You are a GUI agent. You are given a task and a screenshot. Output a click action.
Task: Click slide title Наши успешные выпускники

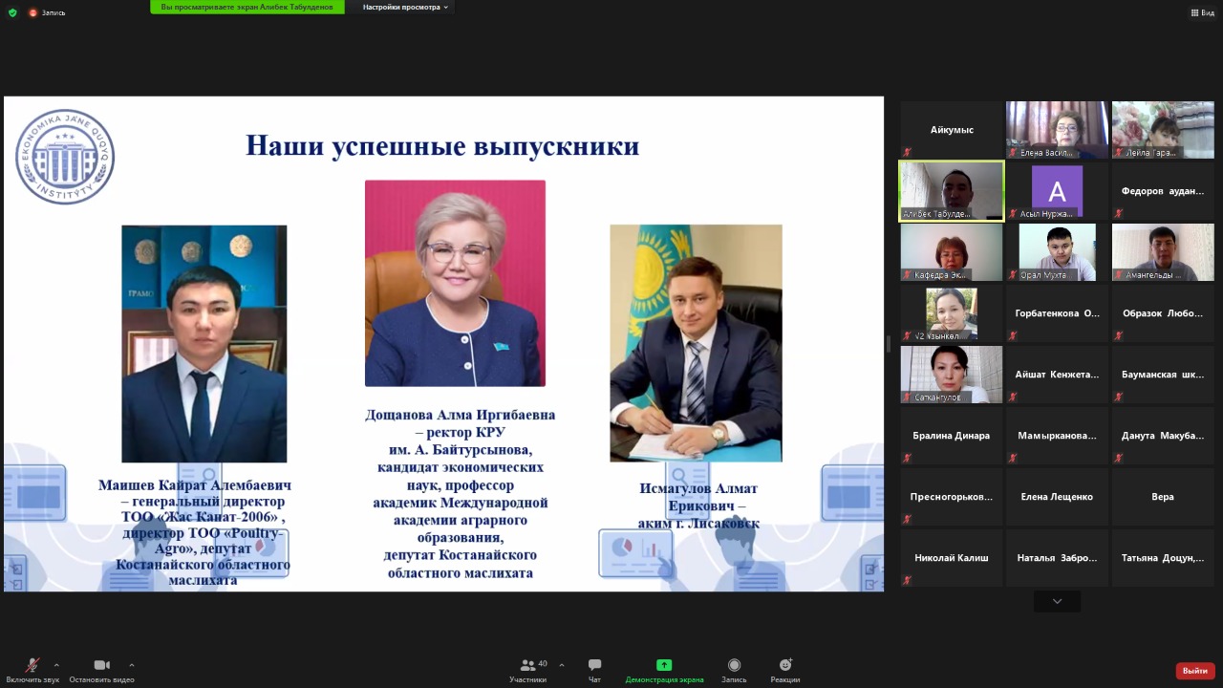point(442,146)
